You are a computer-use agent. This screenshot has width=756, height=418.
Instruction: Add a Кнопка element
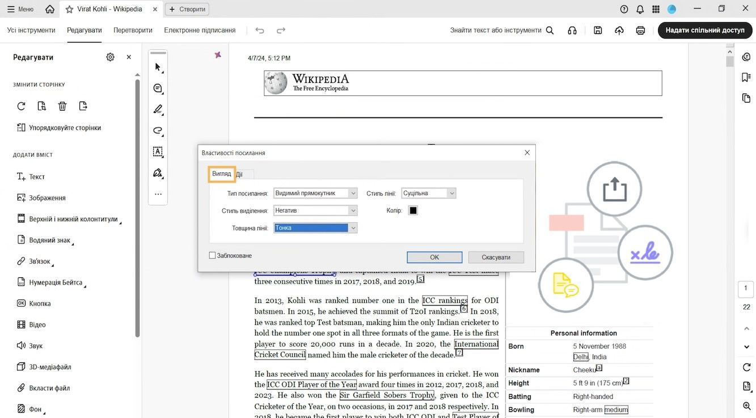34,303
